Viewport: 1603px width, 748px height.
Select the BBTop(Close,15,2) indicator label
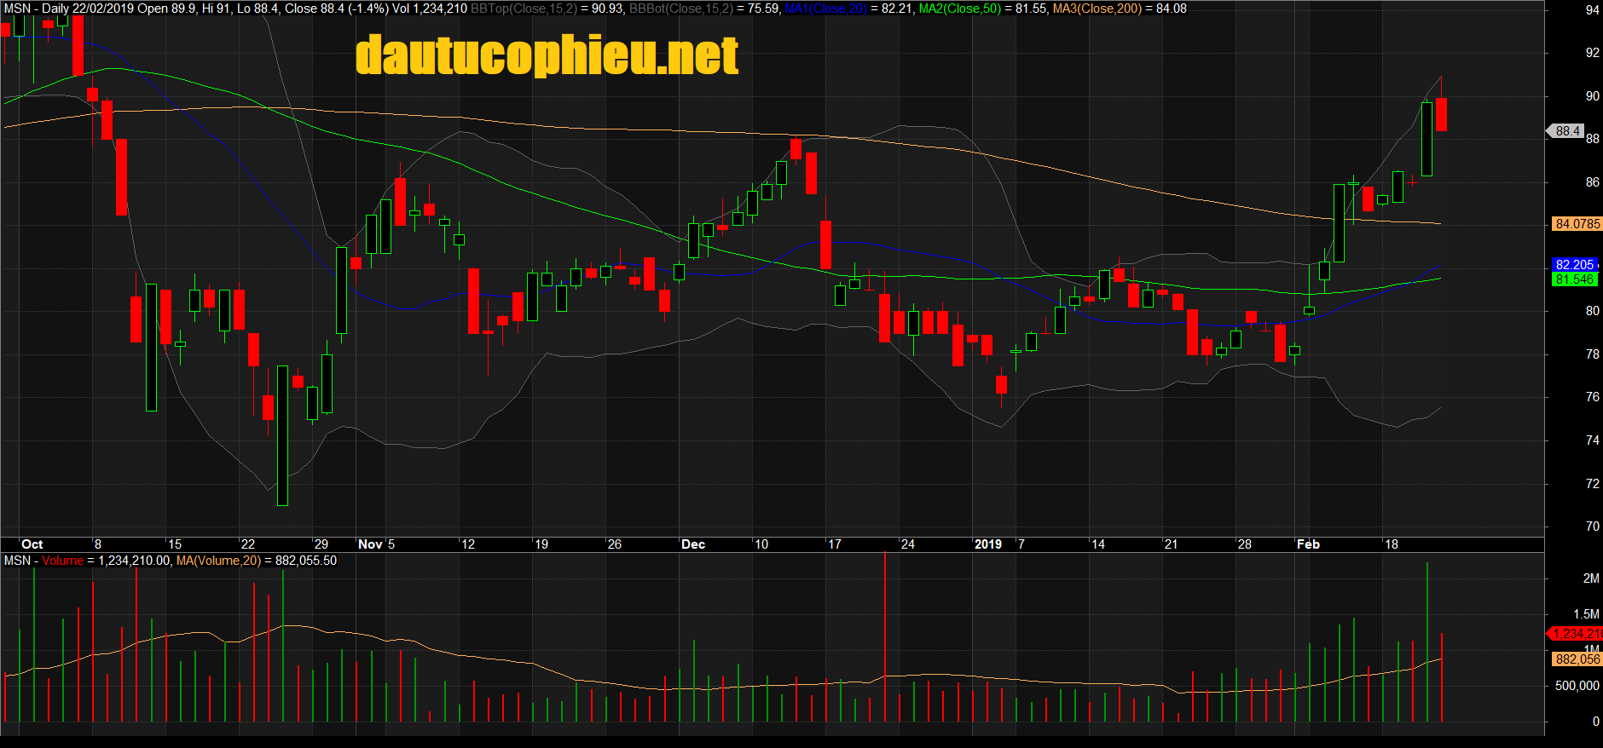524,9
